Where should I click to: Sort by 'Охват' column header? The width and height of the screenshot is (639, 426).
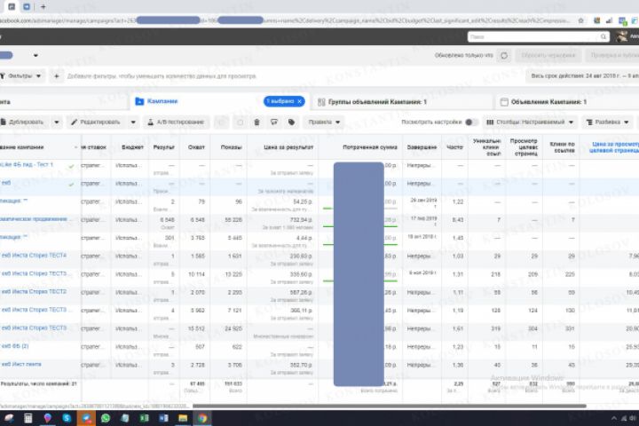tap(196, 147)
